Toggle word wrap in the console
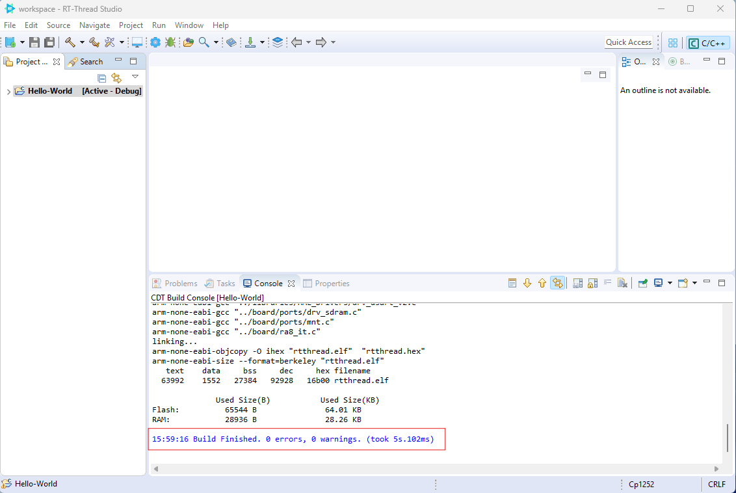The width and height of the screenshot is (736, 493). pos(607,283)
